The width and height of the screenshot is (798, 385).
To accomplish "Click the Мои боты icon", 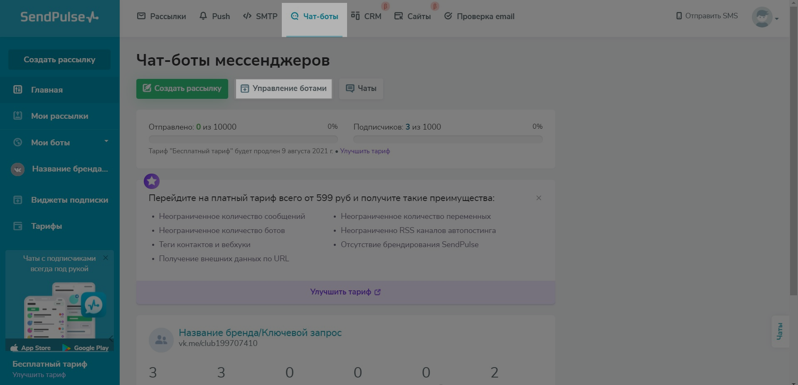I will pos(18,142).
